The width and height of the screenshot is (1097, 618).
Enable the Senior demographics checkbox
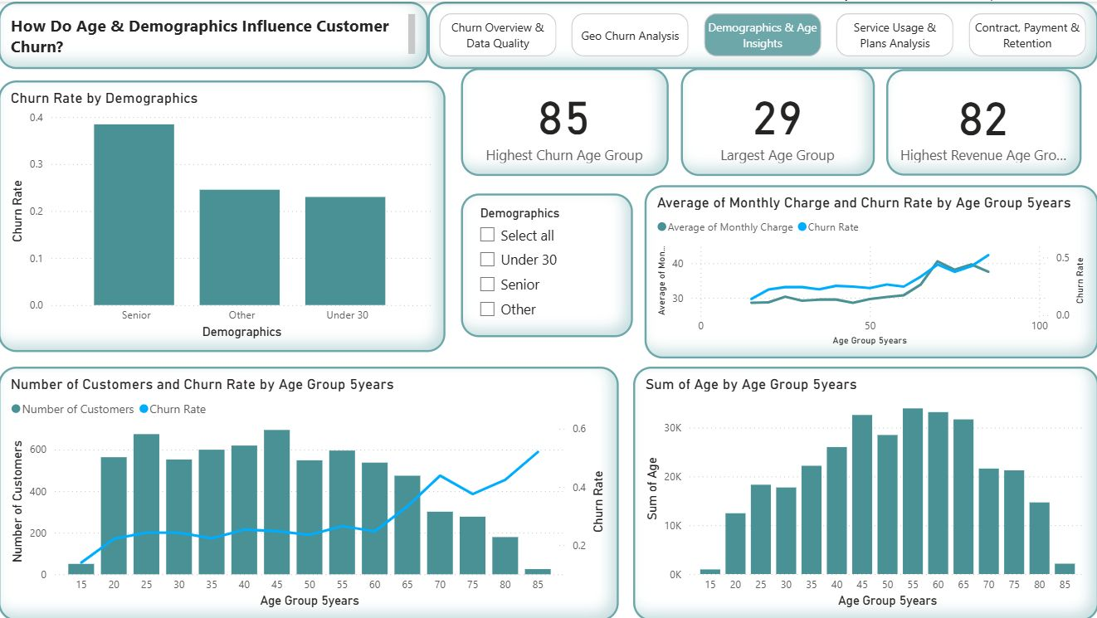pyautogui.click(x=487, y=285)
